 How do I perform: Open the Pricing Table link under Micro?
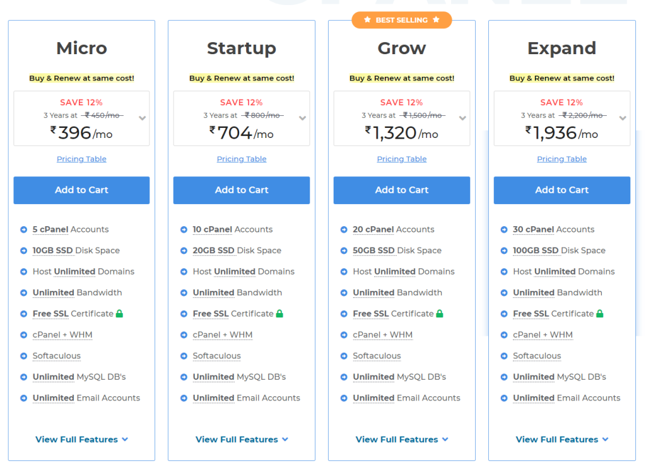[x=81, y=159]
